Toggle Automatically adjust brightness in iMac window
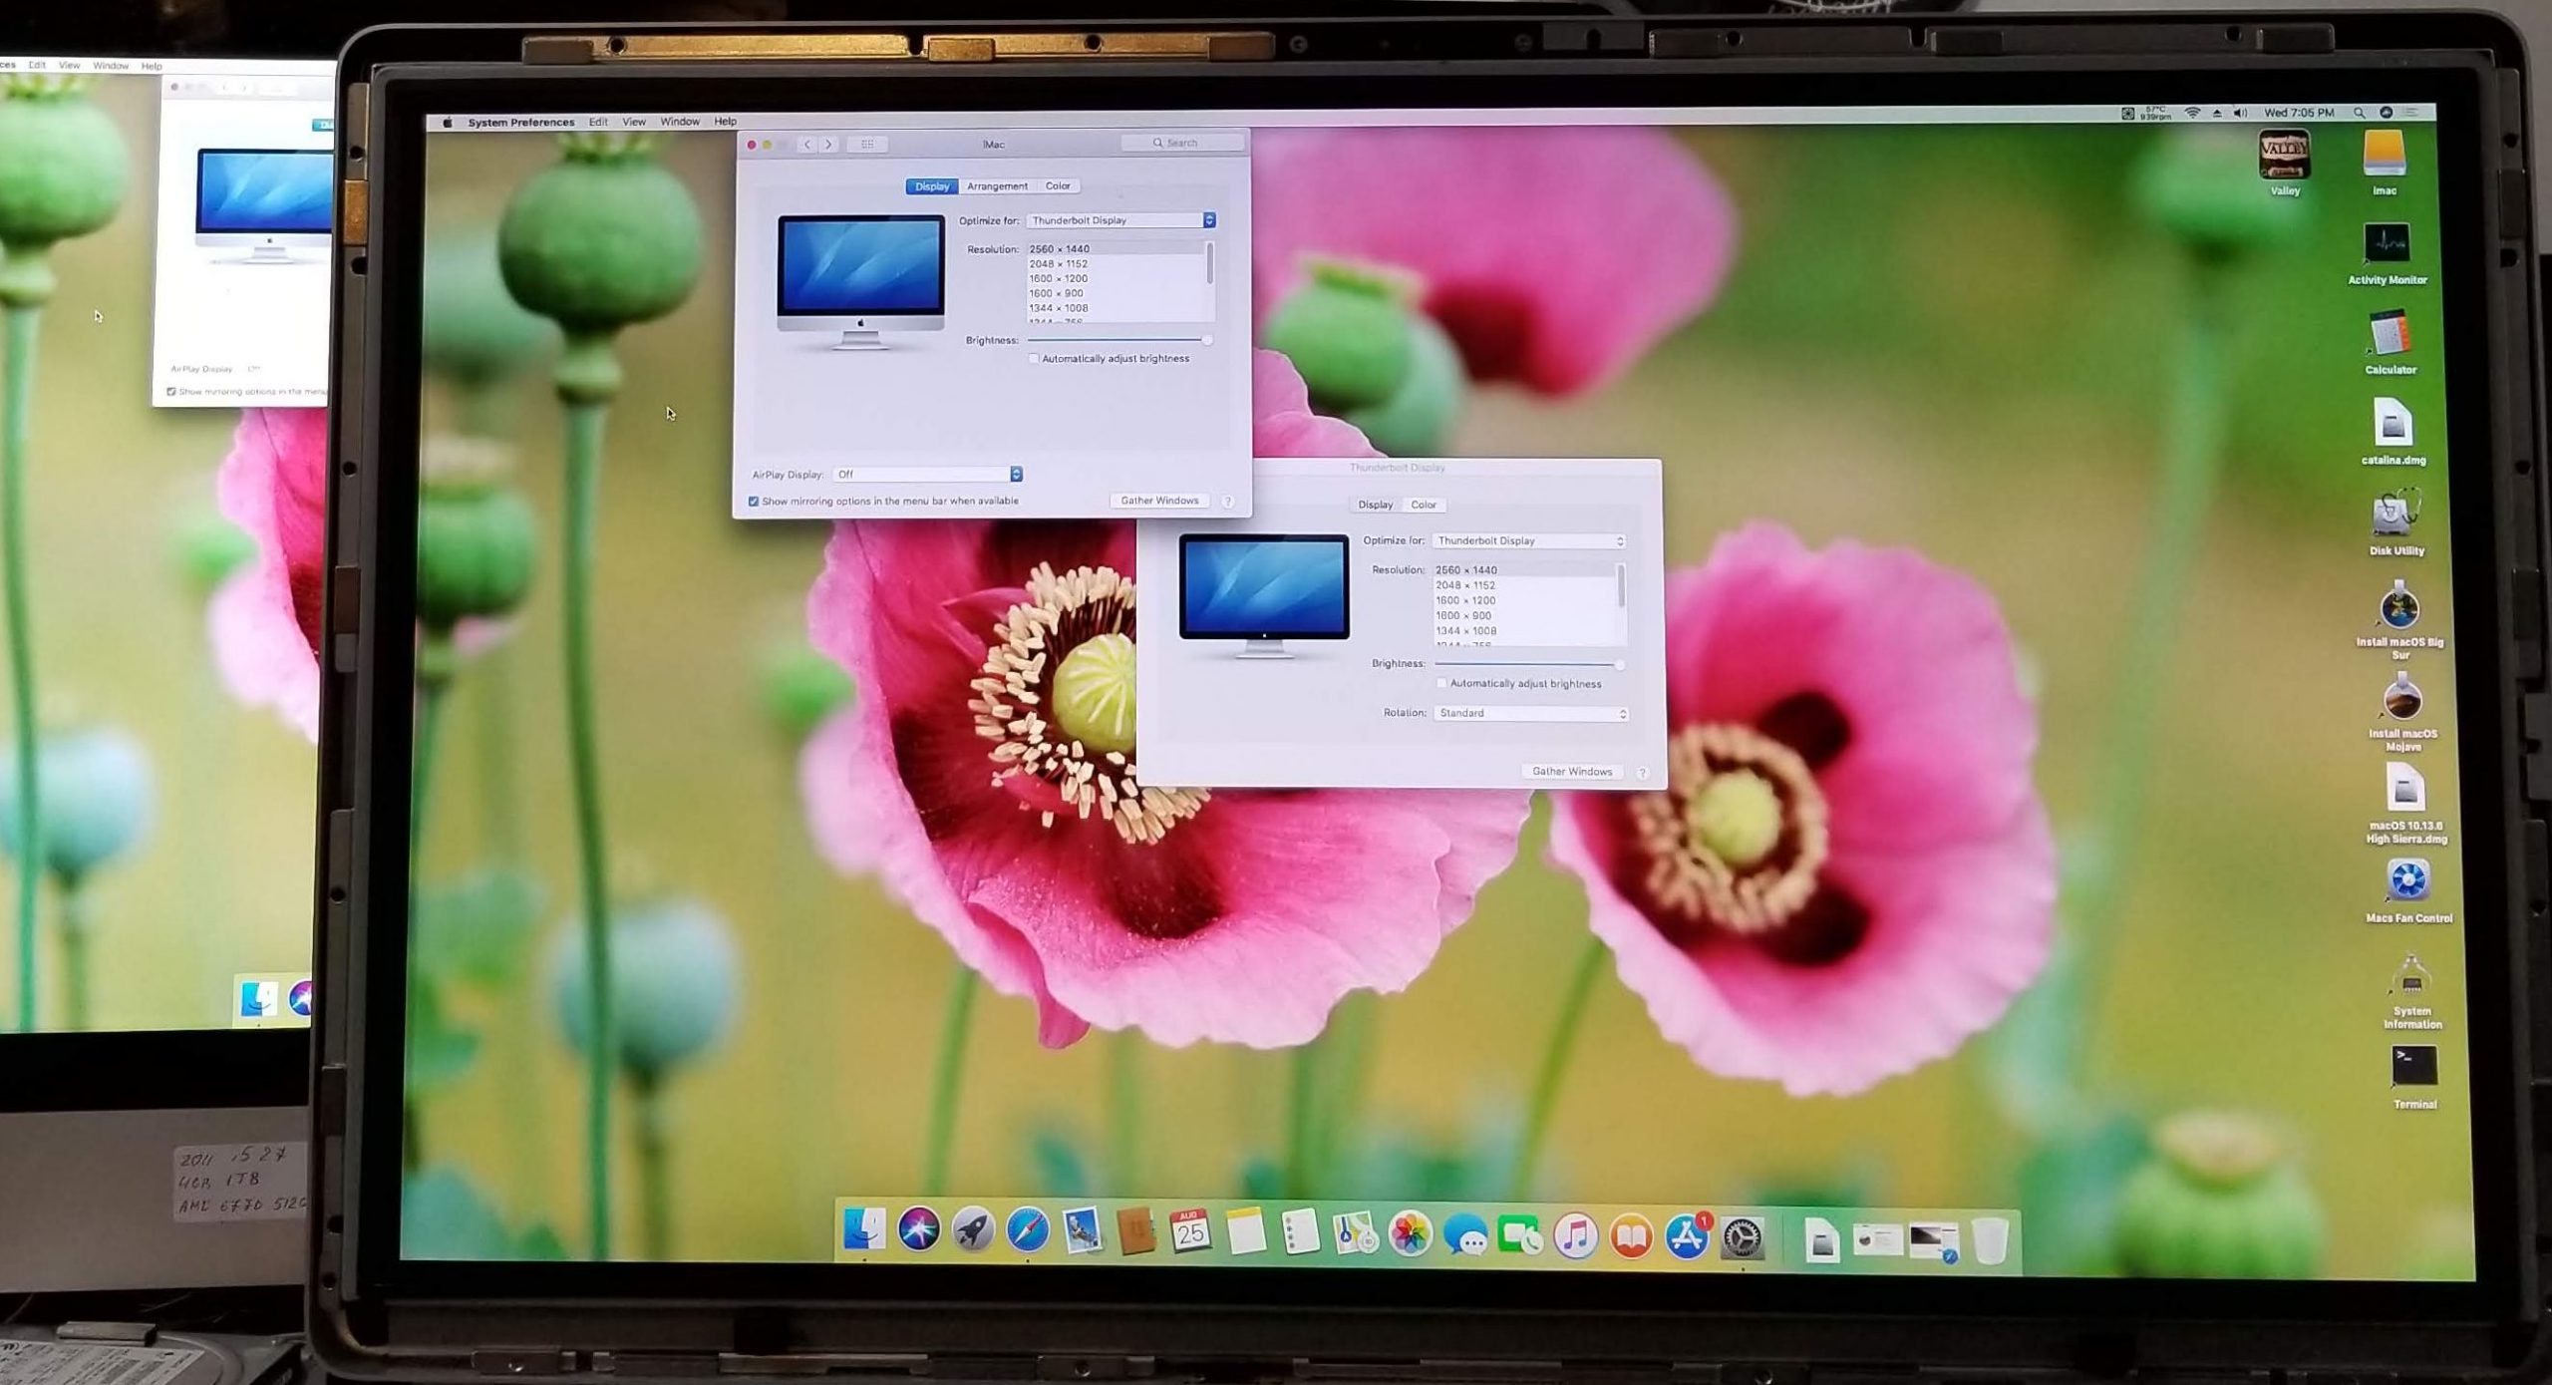The image size is (2552, 1385). click(x=1034, y=359)
